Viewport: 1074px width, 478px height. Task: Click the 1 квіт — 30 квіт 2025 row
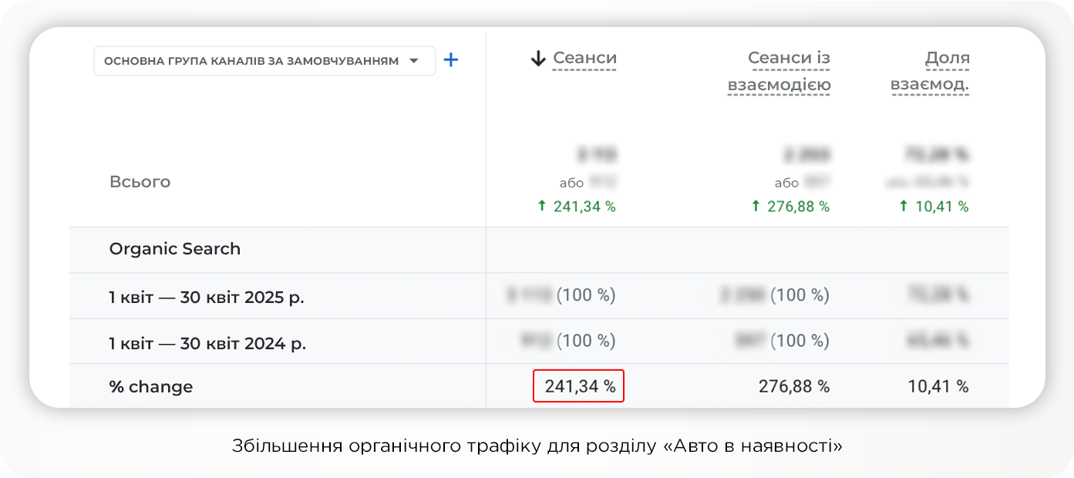point(207,296)
